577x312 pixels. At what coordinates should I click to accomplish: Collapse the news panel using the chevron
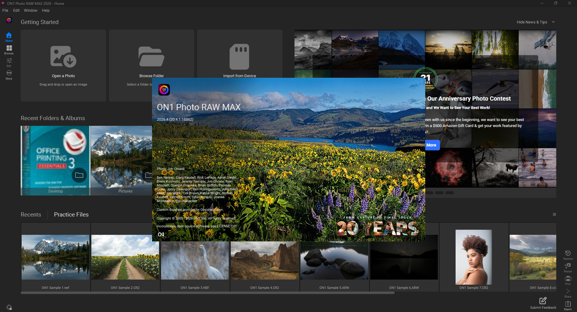(x=553, y=22)
